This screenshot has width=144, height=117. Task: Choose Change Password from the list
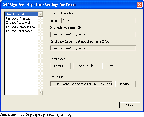point(18,22)
